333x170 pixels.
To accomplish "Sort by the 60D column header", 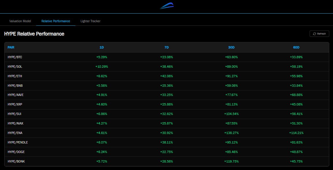I will [x=296, y=48].
